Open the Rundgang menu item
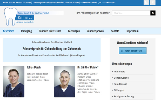 tap(26, 31)
